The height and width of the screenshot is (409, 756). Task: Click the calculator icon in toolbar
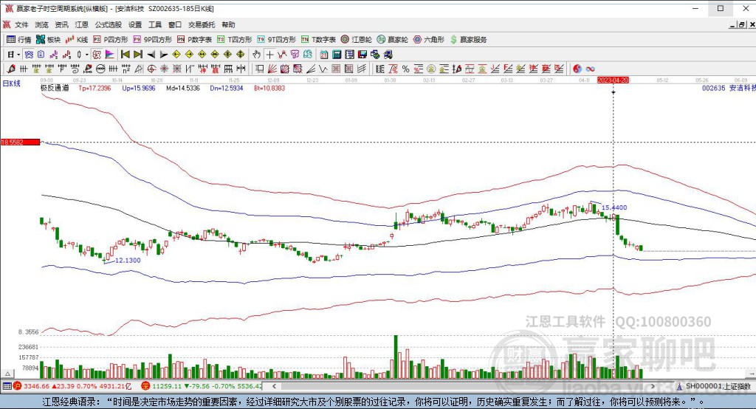(x=337, y=54)
